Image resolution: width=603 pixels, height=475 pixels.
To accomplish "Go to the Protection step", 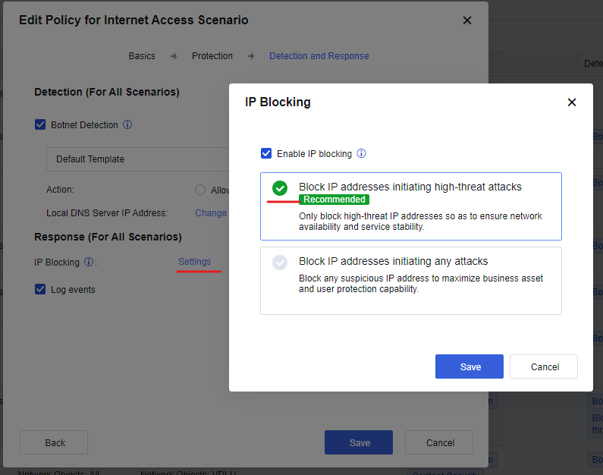I will (212, 56).
